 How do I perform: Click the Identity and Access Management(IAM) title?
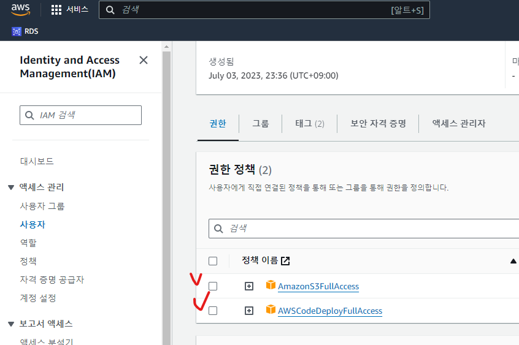coord(69,66)
